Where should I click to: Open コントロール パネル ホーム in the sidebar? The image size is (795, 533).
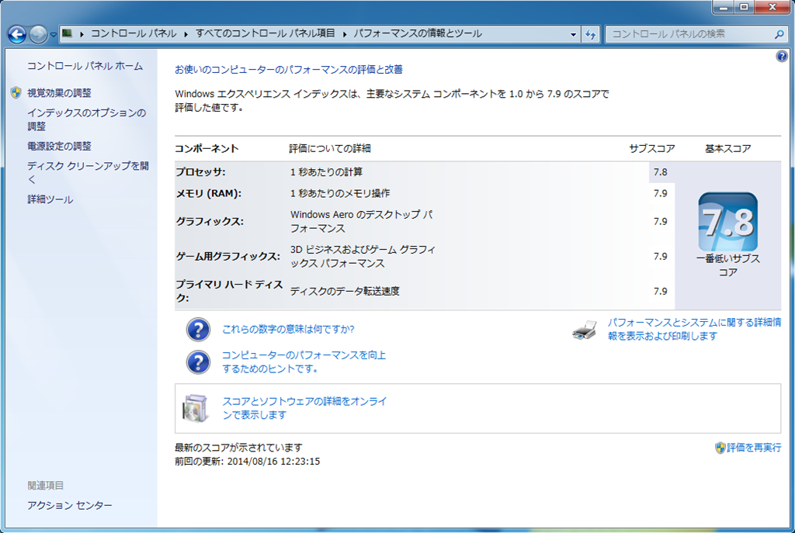point(85,66)
